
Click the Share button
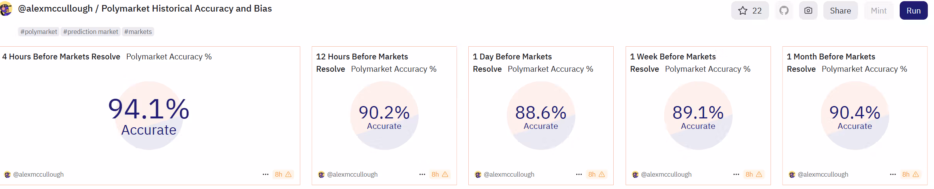click(x=840, y=10)
